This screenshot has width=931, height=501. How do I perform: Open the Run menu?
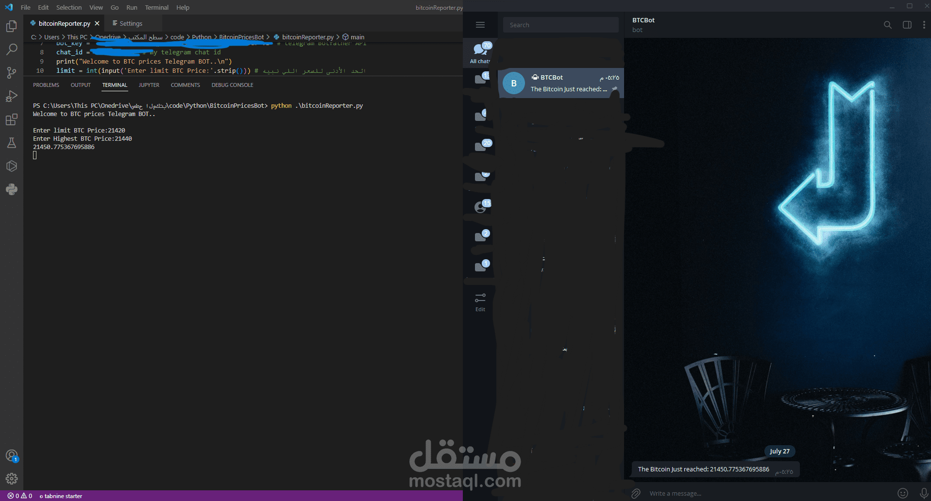pyautogui.click(x=132, y=7)
